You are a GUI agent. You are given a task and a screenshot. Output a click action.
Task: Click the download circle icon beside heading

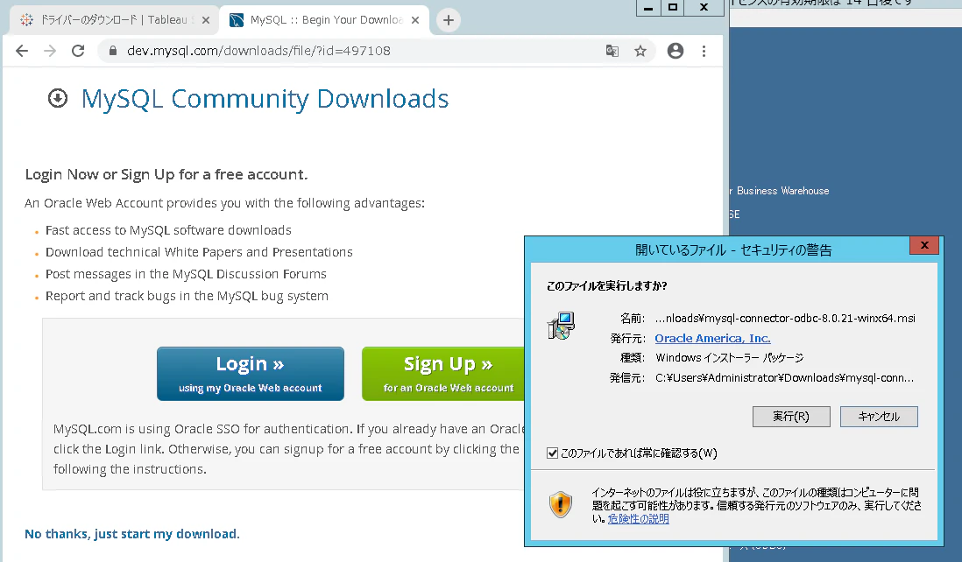point(58,98)
